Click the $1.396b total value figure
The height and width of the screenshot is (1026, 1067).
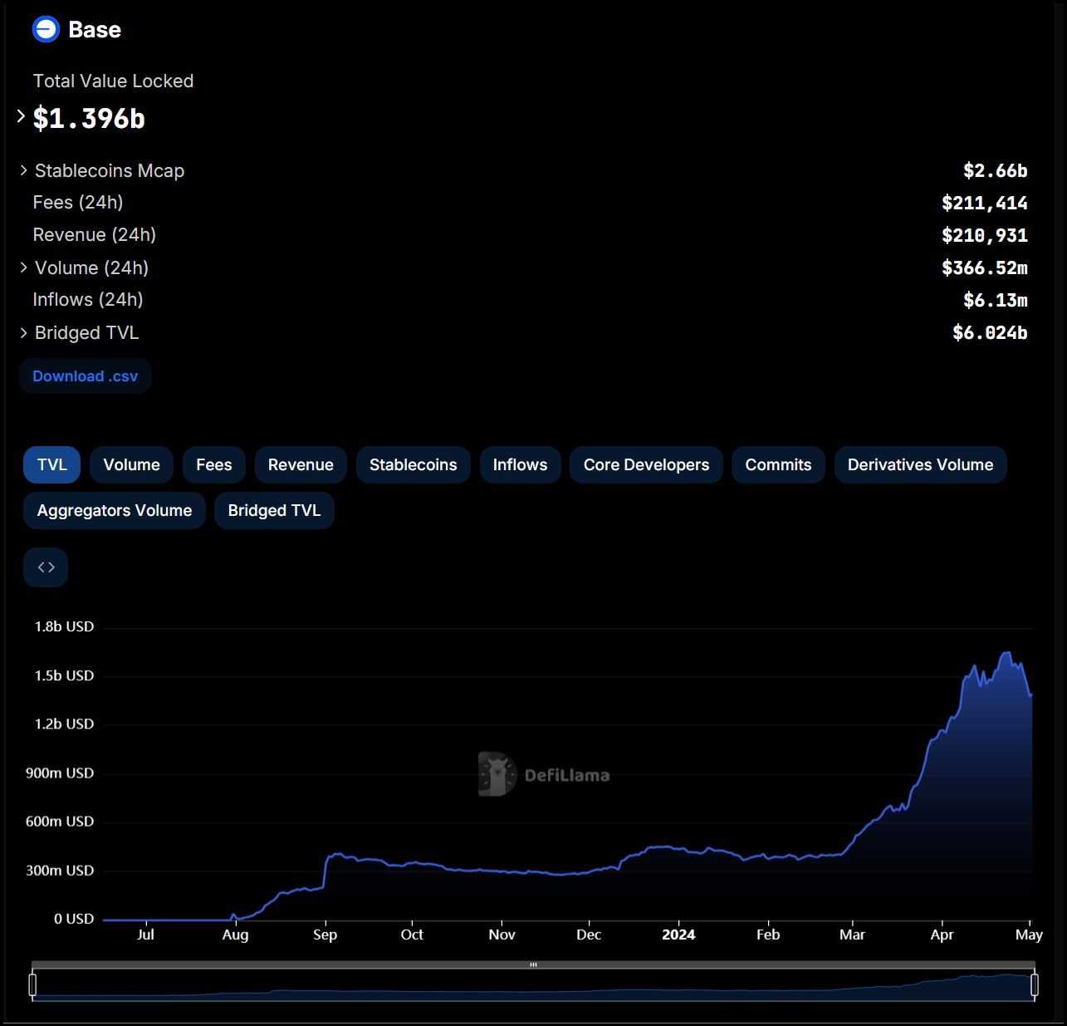[x=89, y=118]
